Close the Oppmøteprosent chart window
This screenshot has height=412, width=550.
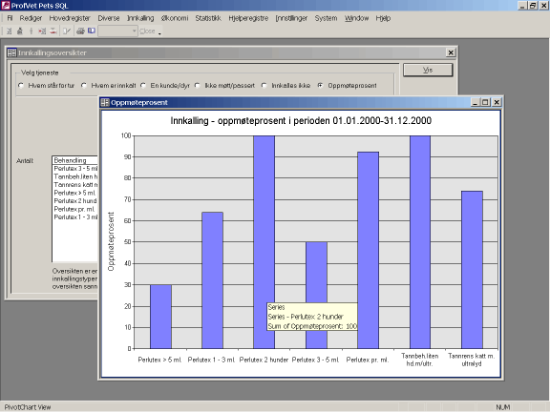click(x=497, y=102)
